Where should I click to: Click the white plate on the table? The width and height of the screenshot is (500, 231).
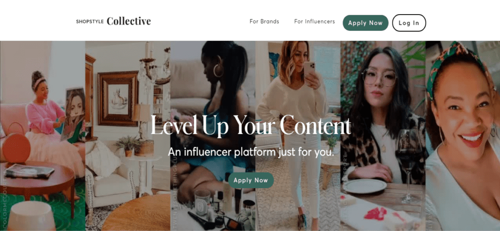point(364,186)
